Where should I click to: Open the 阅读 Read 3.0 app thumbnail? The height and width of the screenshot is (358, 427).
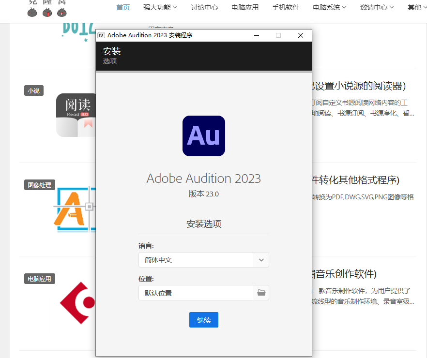point(76,115)
